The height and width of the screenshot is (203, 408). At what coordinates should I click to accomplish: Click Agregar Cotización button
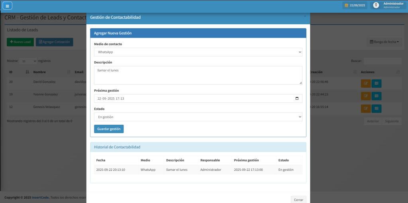point(54,42)
